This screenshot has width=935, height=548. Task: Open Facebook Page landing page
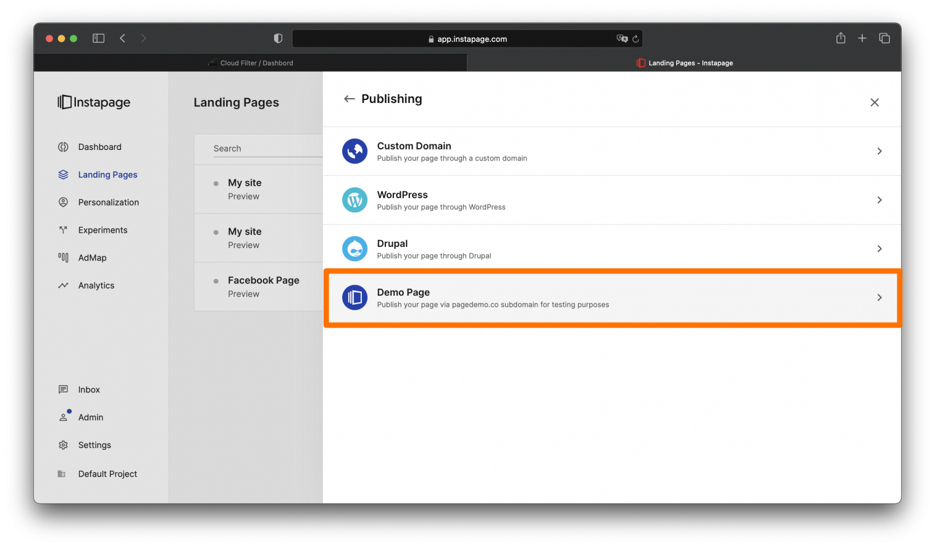point(264,280)
